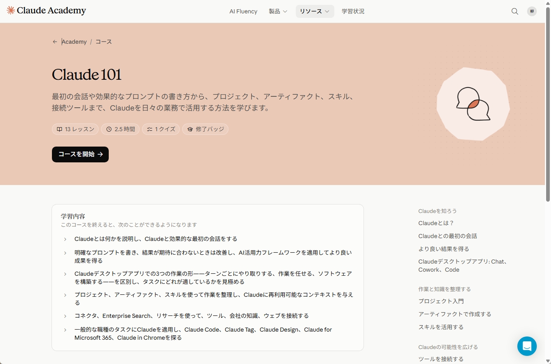551x364 pixels.
Task: Click the graduation cap icon in 修了バッジ
Action: (x=190, y=129)
